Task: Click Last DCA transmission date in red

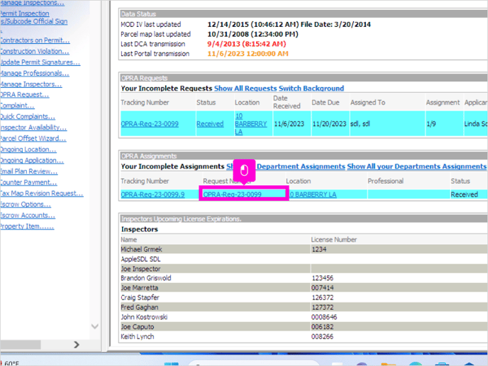Action: (247, 44)
